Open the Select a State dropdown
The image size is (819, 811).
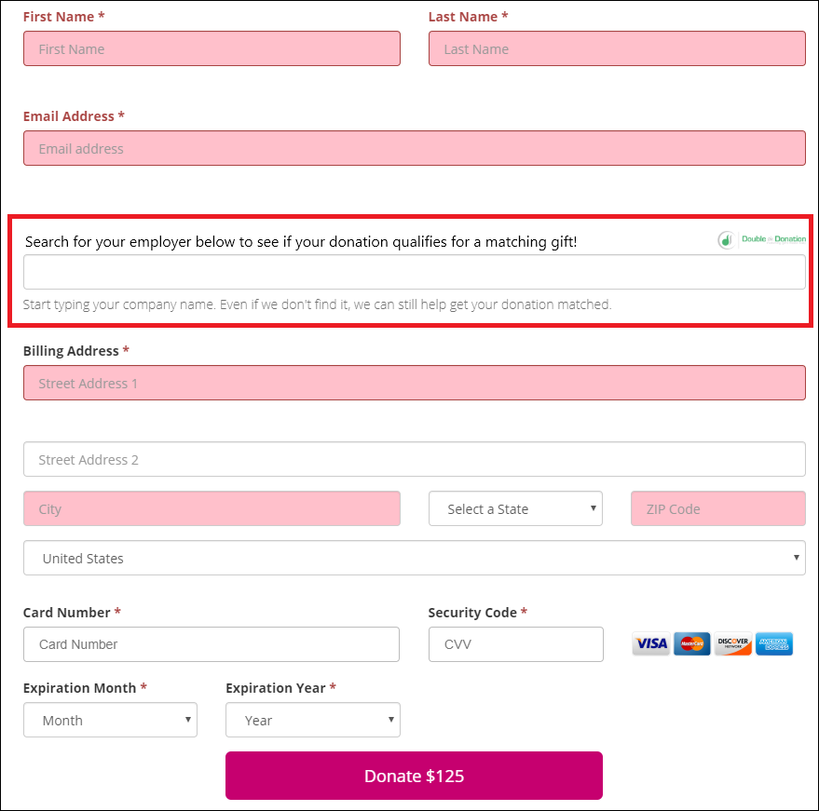[515, 509]
